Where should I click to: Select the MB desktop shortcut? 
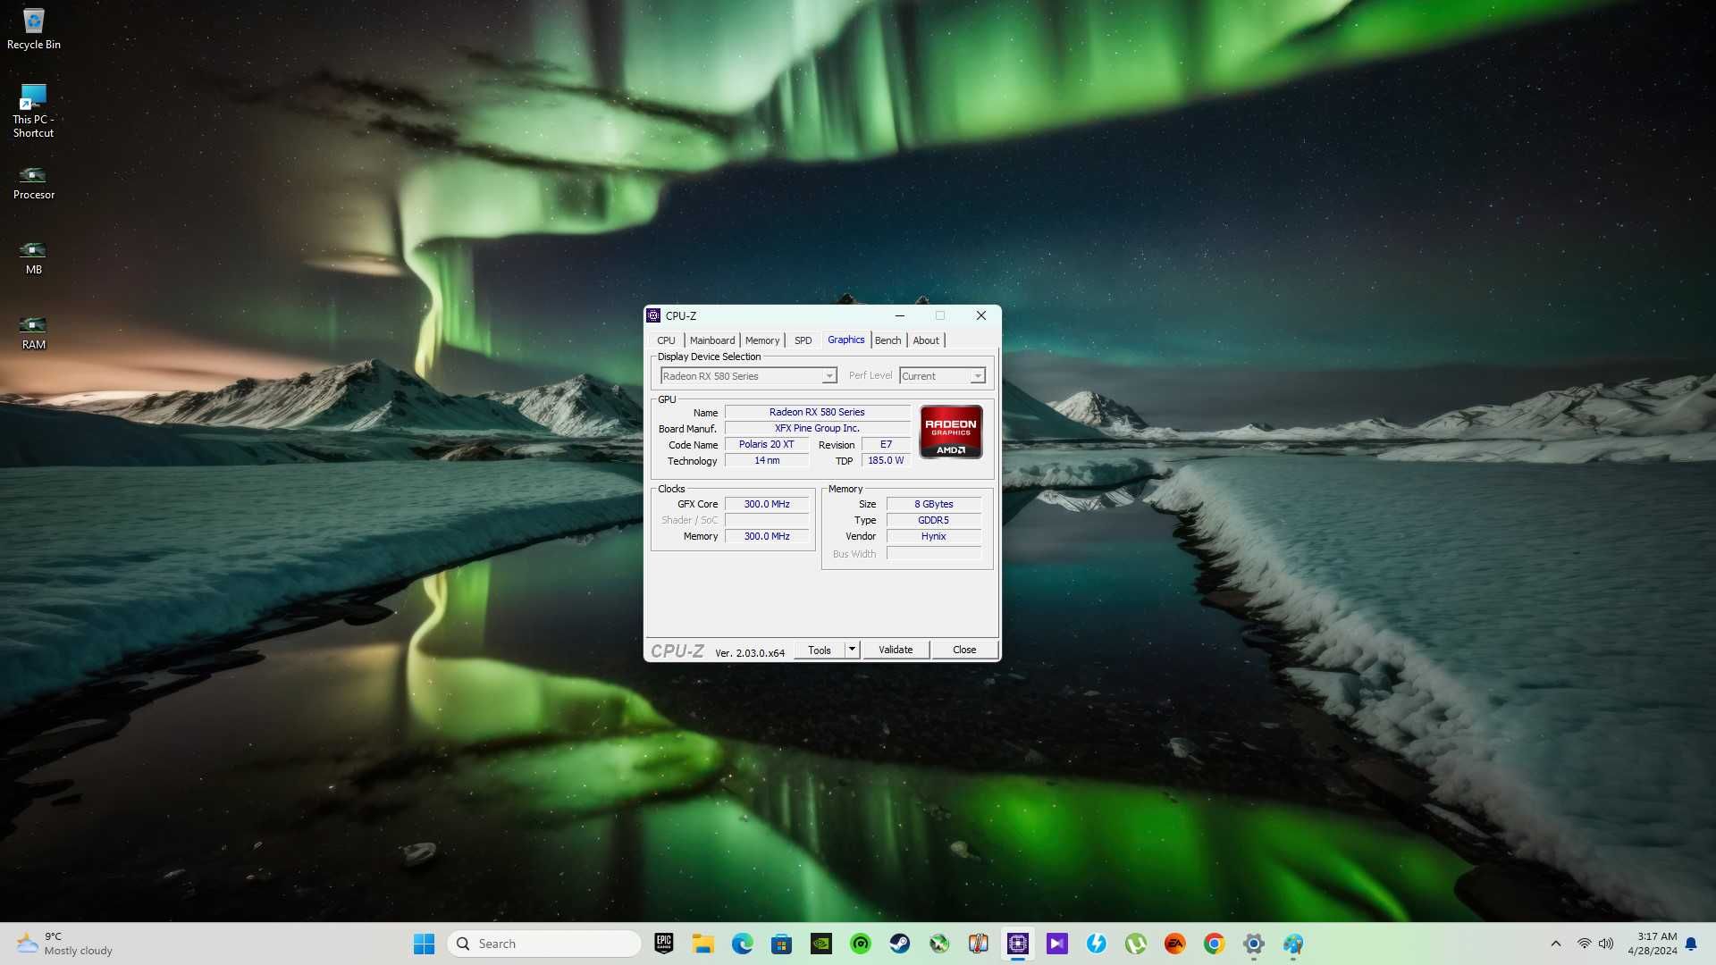pyautogui.click(x=33, y=258)
